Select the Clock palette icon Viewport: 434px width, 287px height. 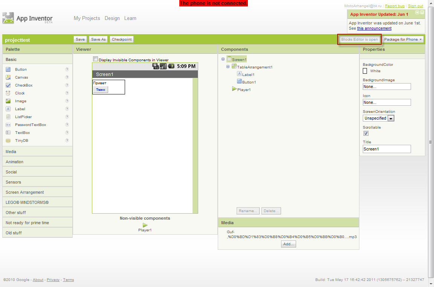click(x=8, y=93)
